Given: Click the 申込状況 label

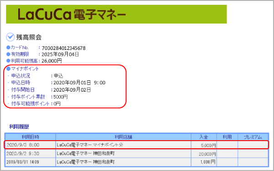Looking at the screenshot, I should coord(21,76).
